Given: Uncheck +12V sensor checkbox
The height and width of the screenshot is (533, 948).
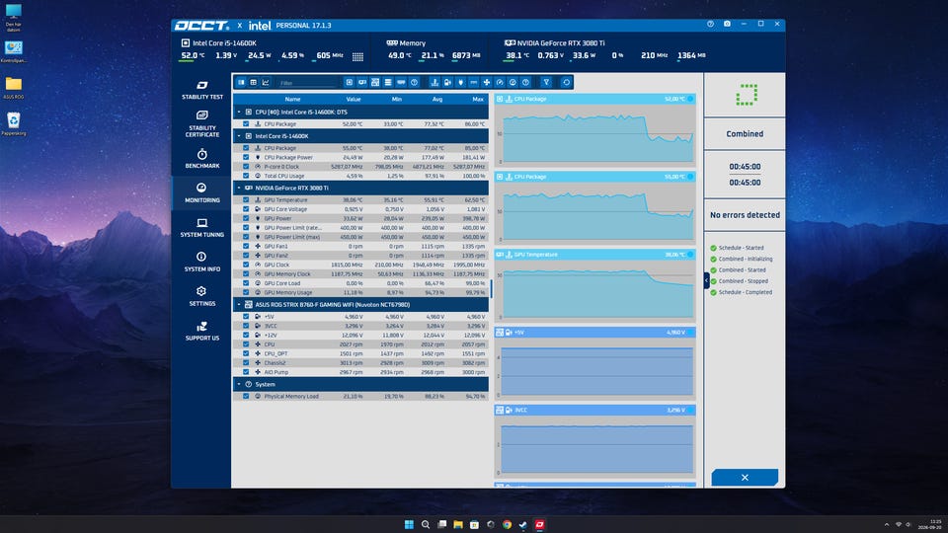Looking at the screenshot, I should click(x=246, y=335).
